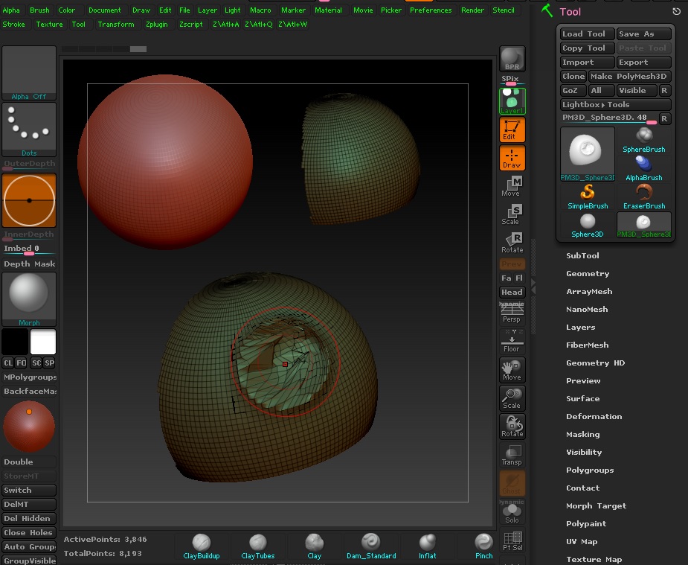The height and width of the screenshot is (565, 688).
Task: Pick the white color swatch
Action: pos(43,342)
